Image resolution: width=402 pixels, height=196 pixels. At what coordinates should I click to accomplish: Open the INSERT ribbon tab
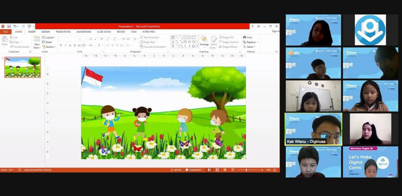32,32
